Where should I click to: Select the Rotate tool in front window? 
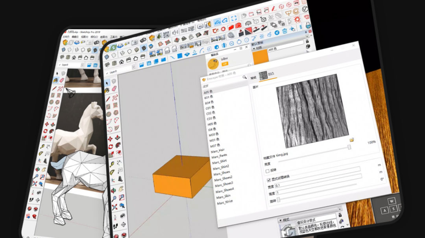click(111, 147)
